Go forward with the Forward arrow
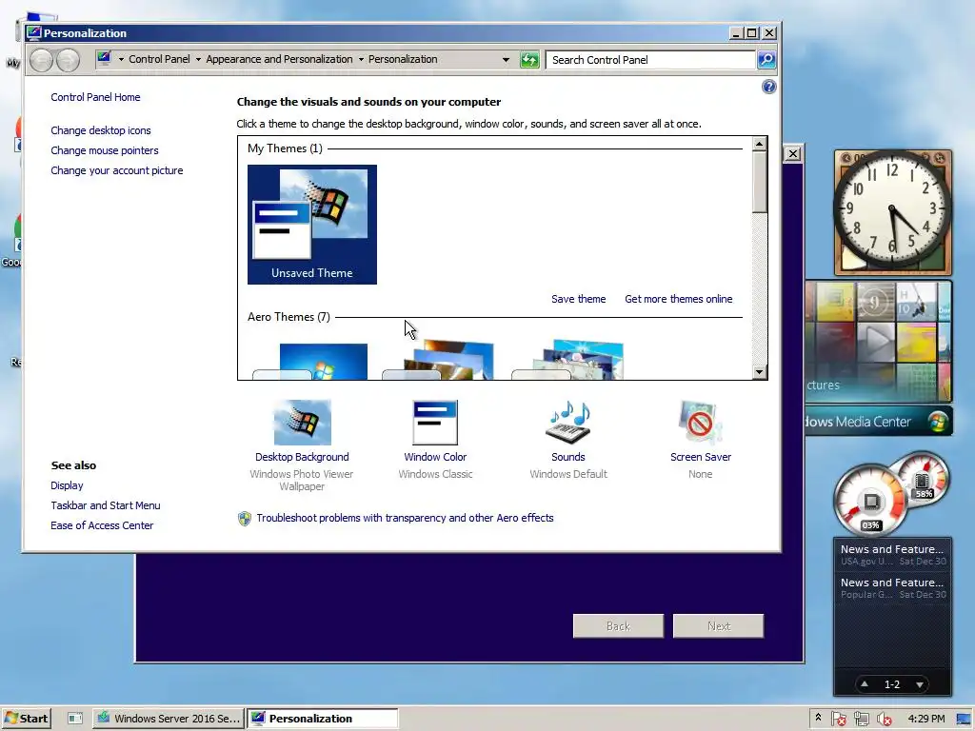This screenshot has width=975, height=731. (x=68, y=60)
